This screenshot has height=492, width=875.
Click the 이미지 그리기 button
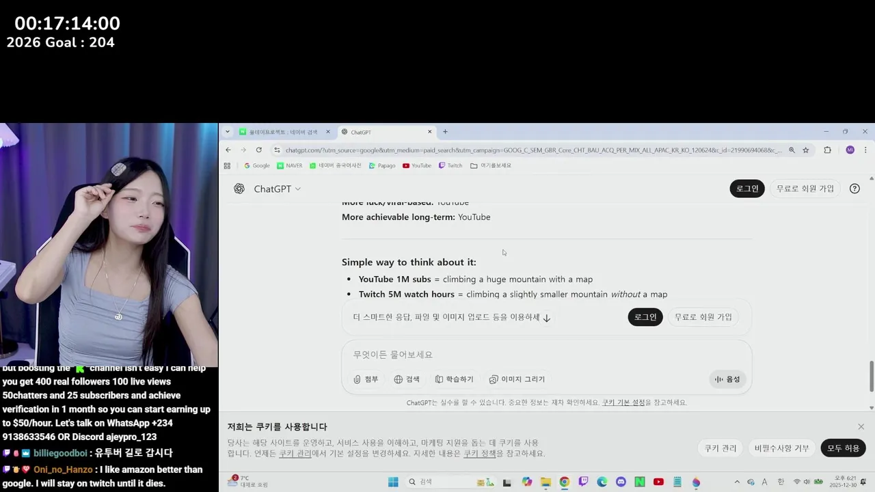[517, 379]
